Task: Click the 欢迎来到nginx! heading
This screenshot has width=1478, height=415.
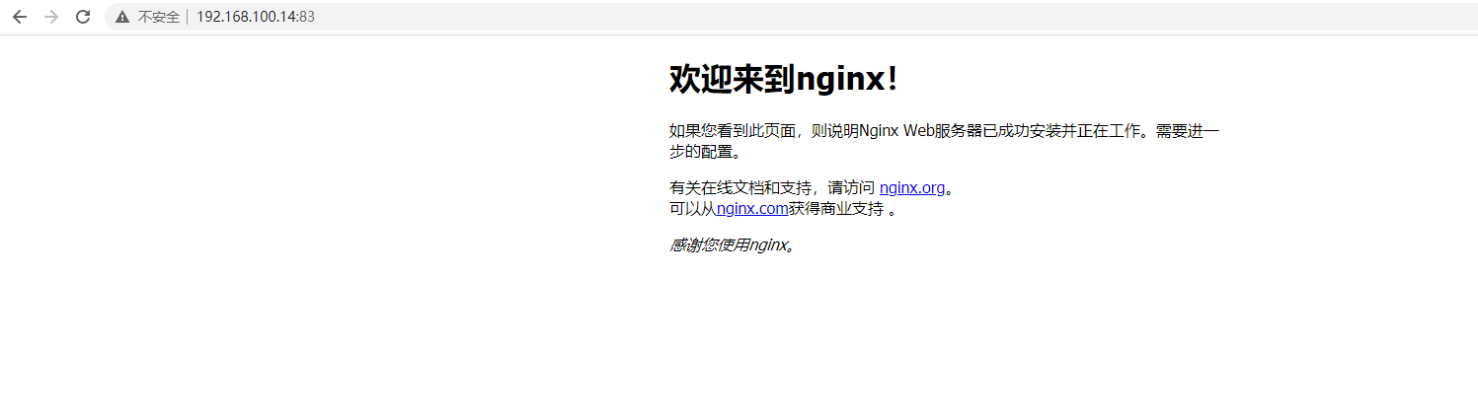Action: [785, 79]
